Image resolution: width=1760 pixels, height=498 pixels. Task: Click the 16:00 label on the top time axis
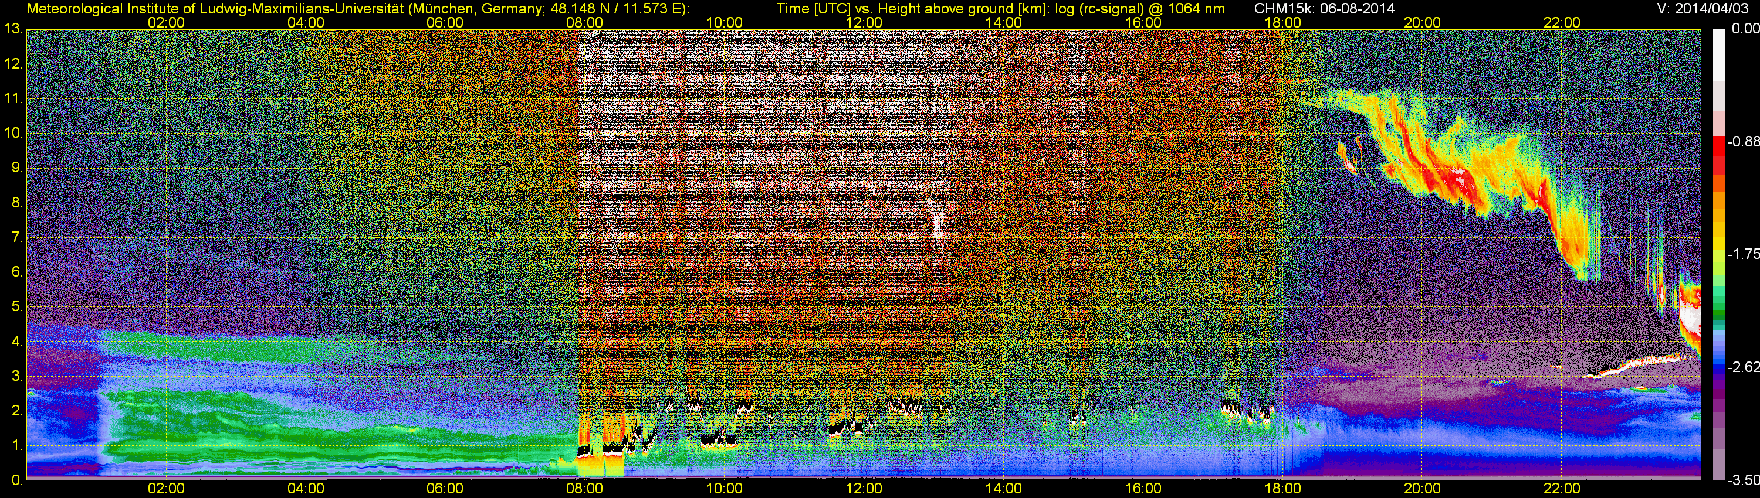pos(1143,22)
